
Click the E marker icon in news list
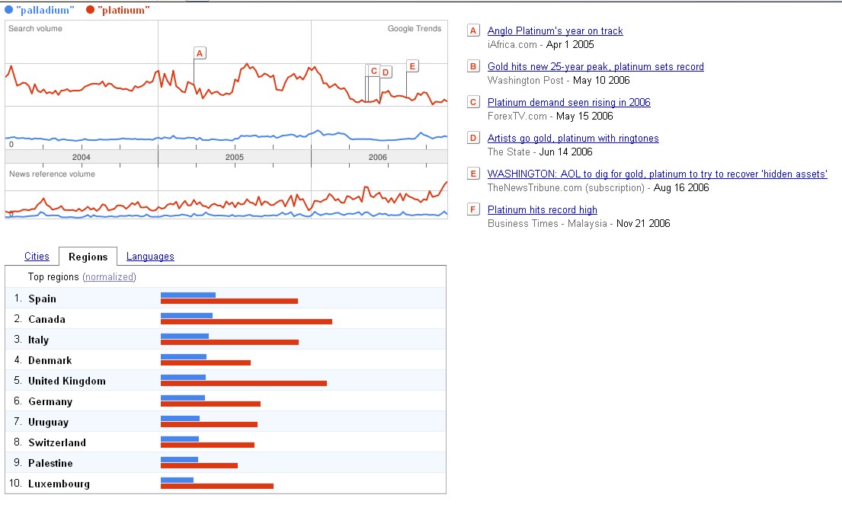click(x=473, y=174)
